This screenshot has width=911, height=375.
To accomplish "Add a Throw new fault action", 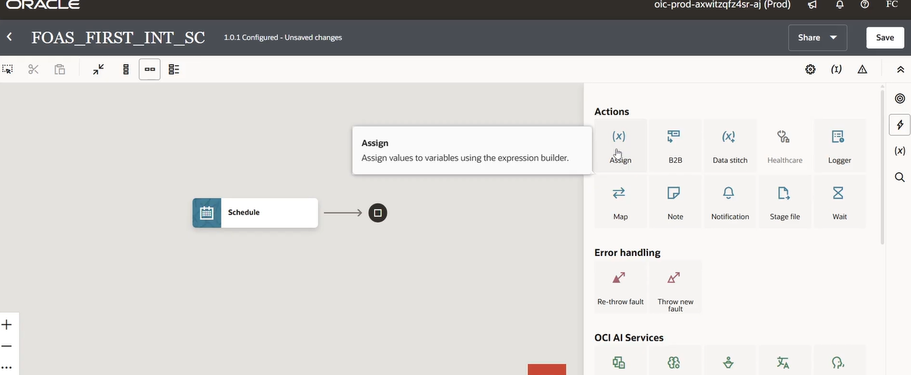I will pos(675,287).
